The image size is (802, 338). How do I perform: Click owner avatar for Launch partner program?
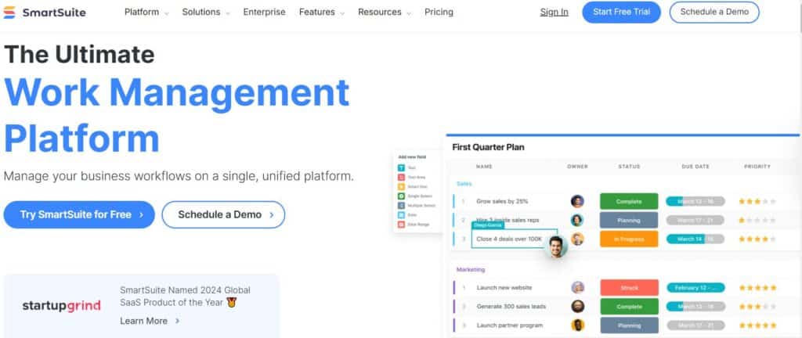click(577, 325)
